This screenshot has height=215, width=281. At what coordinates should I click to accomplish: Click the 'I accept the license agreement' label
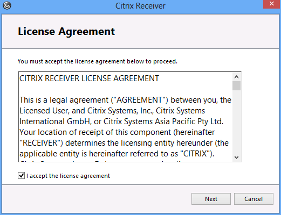[x=68, y=176]
